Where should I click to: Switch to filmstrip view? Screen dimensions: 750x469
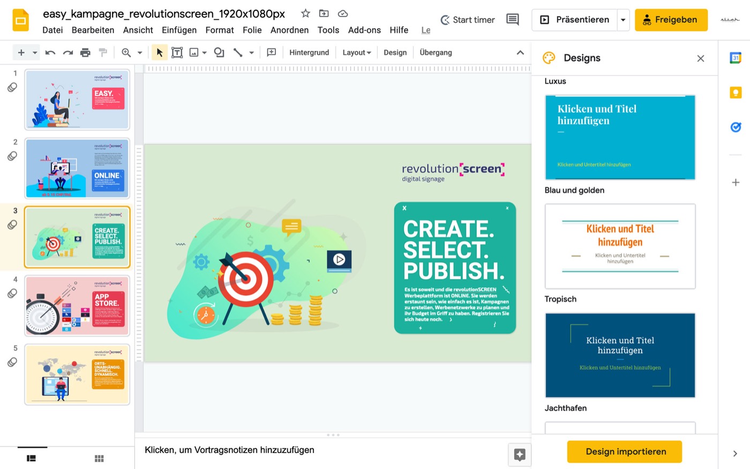(32, 458)
